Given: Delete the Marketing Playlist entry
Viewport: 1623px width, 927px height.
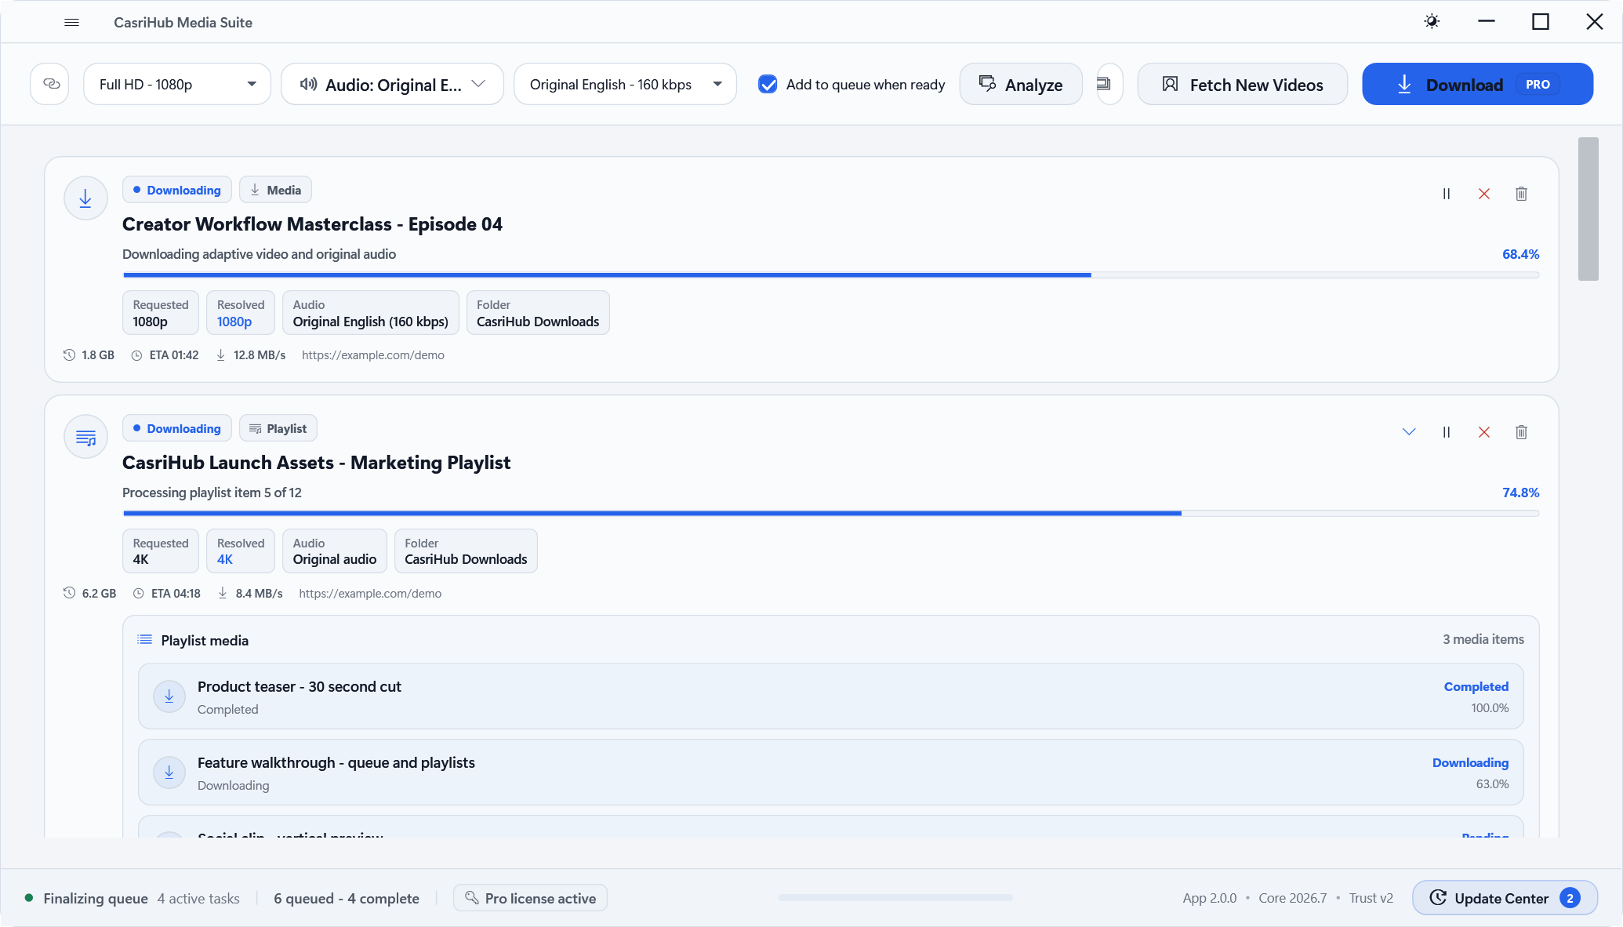Looking at the screenshot, I should click(x=1521, y=432).
